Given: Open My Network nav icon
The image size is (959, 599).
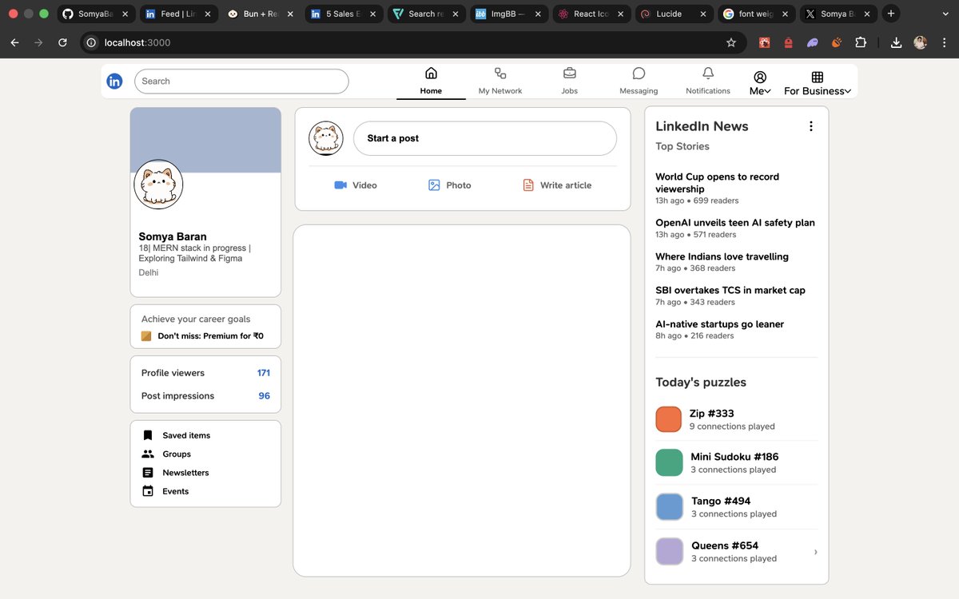Looking at the screenshot, I should click(500, 73).
